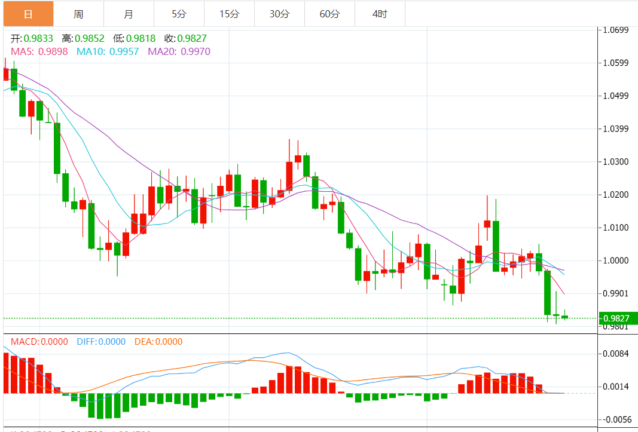Click the MACD:0.0000 label

(x=39, y=341)
